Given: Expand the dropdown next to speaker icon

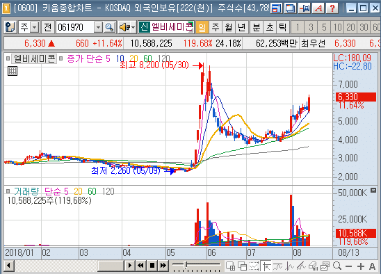Looking at the screenshot, I should coord(133,27).
